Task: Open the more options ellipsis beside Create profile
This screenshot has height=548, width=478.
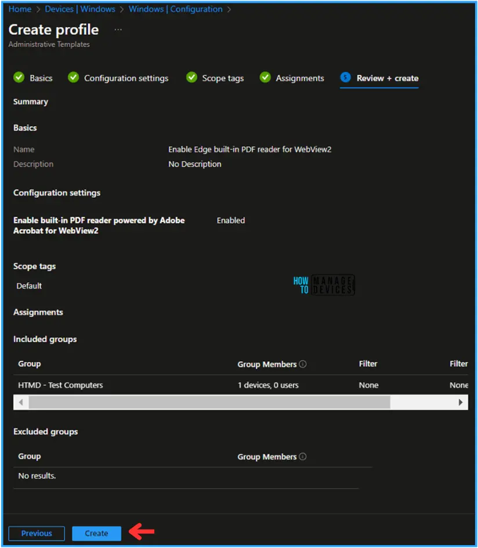Action: click(x=118, y=30)
